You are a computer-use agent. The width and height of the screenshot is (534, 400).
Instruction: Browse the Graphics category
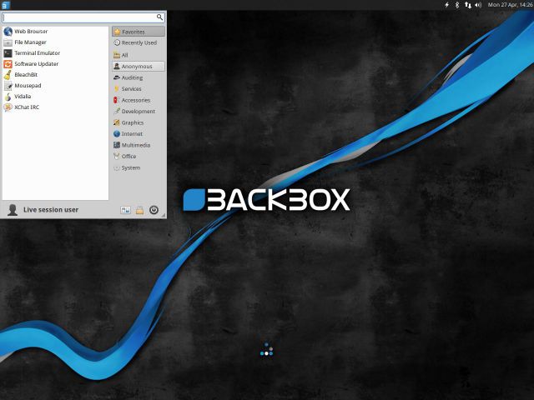click(x=139, y=122)
